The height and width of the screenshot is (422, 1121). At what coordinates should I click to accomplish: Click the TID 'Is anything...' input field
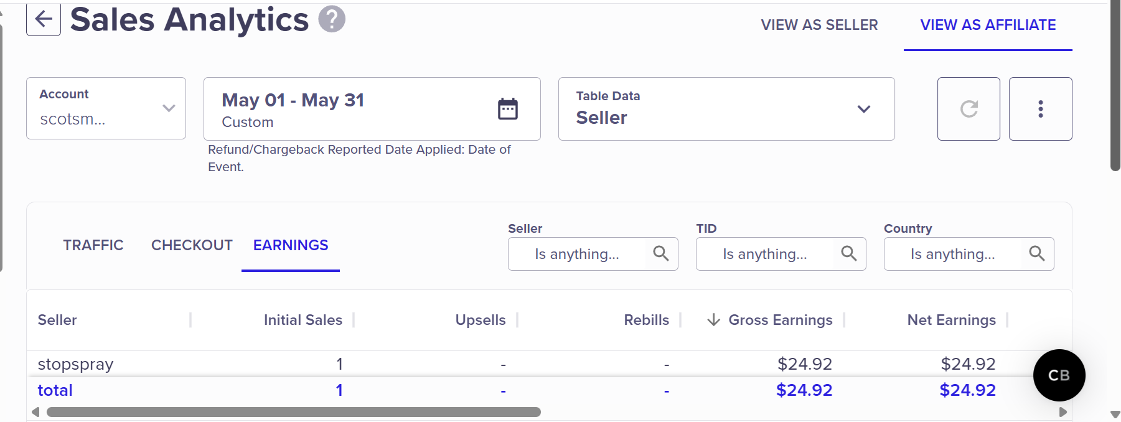coord(765,254)
